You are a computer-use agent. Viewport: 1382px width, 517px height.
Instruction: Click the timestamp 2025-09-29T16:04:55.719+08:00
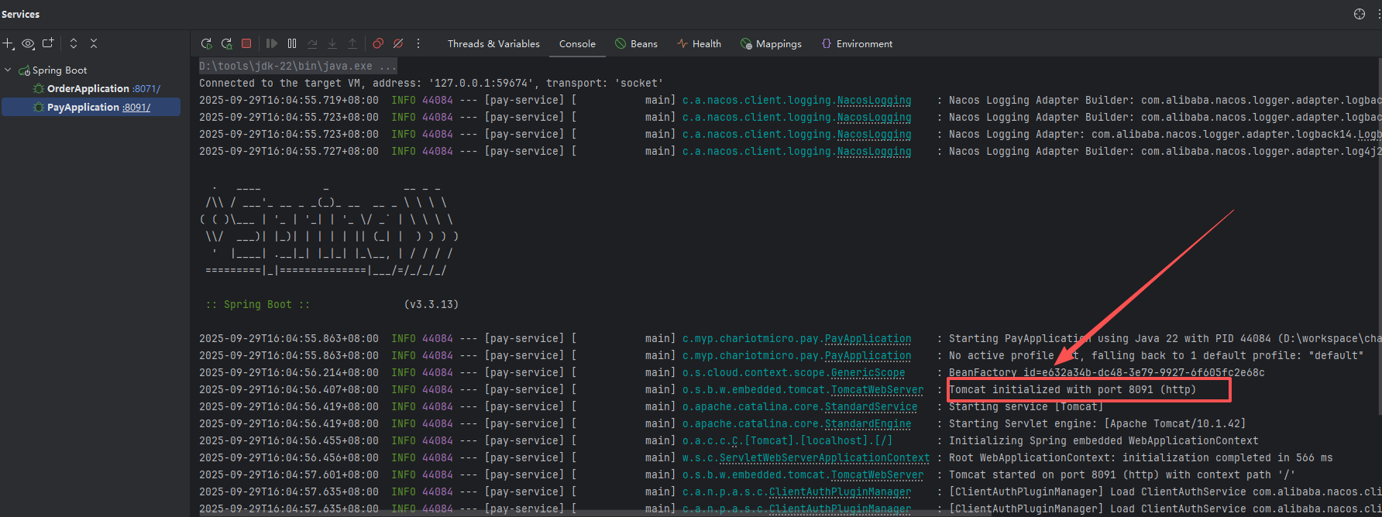pyautogui.click(x=289, y=101)
